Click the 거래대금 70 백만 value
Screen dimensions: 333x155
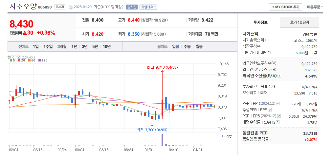[x=212, y=34]
